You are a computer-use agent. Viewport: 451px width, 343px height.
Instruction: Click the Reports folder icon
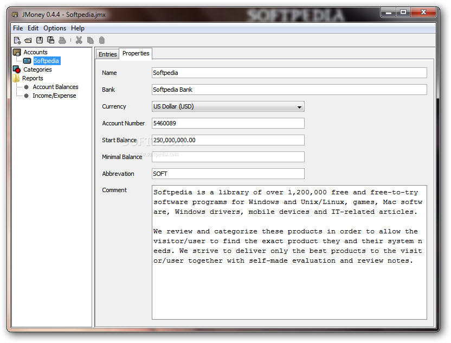(x=16, y=78)
